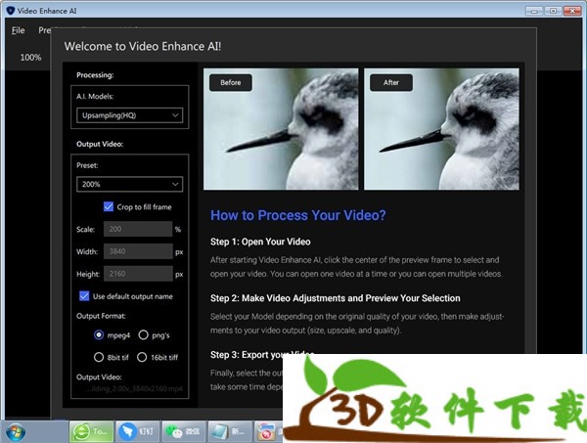Open WeChat from the taskbar
The image size is (587, 443).
click(184, 432)
